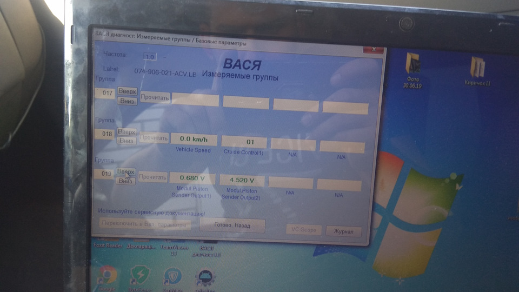Launch ZenMate VPN desktop shortcut
Viewport: 519px width, 292px height.
click(172, 280)
